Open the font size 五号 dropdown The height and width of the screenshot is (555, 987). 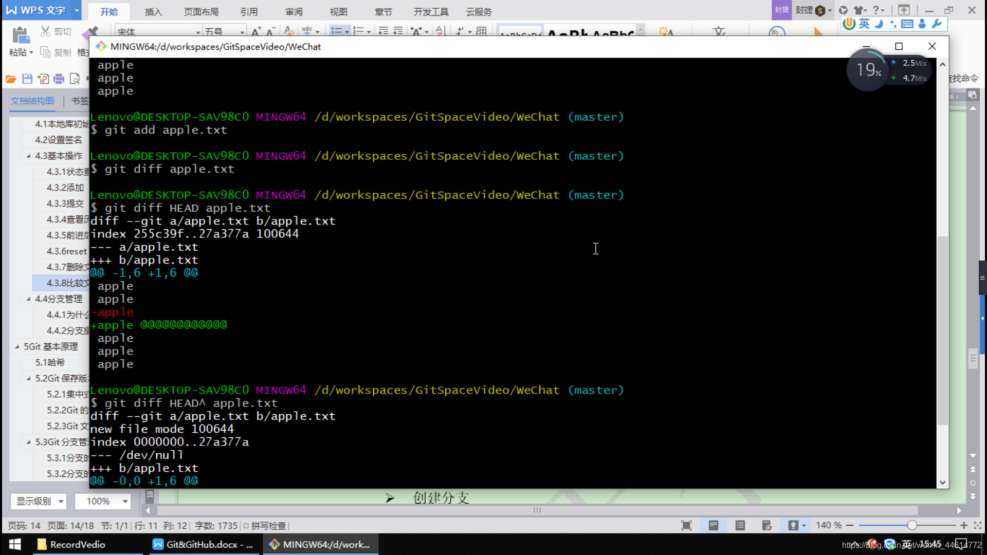tap(242, 32)
